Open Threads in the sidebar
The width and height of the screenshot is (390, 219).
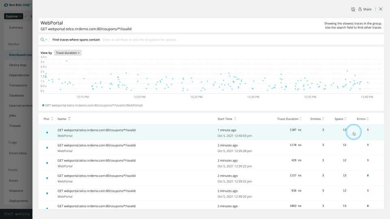pos(15,126)
